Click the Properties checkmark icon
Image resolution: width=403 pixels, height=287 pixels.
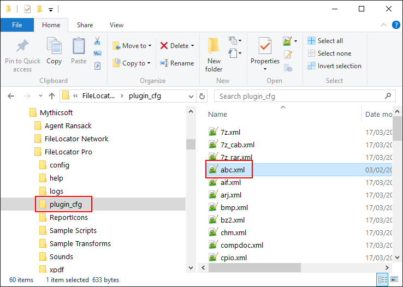click(x=265, y=46)
